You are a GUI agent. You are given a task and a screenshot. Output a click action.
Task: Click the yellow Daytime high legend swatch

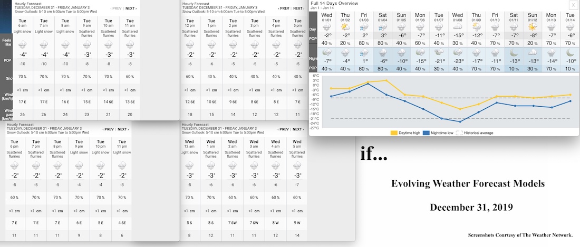(394, 133)
